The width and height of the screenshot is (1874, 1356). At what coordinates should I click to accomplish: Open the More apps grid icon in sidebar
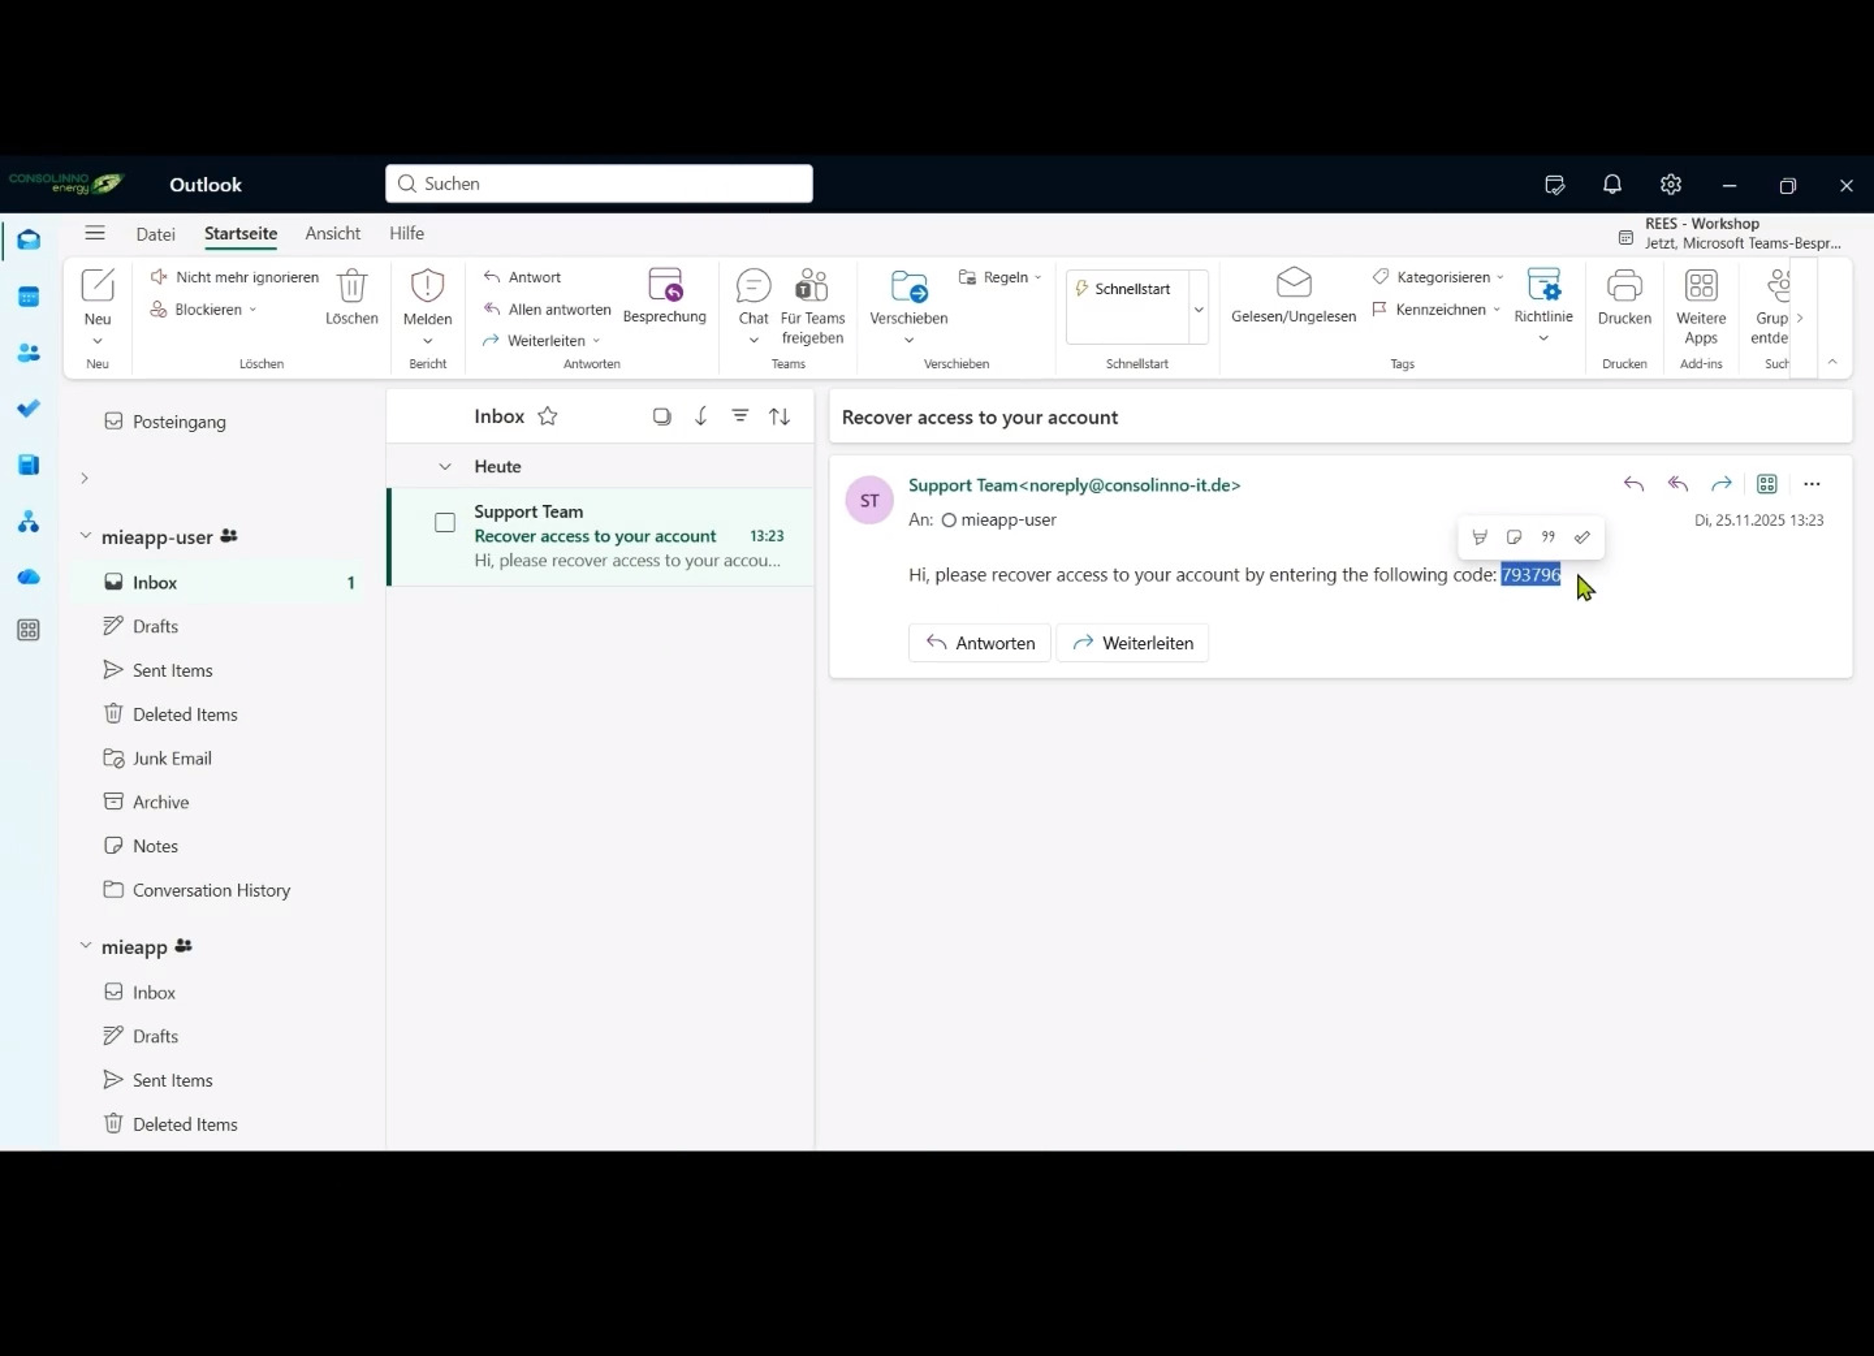click(x=29, y=631)
